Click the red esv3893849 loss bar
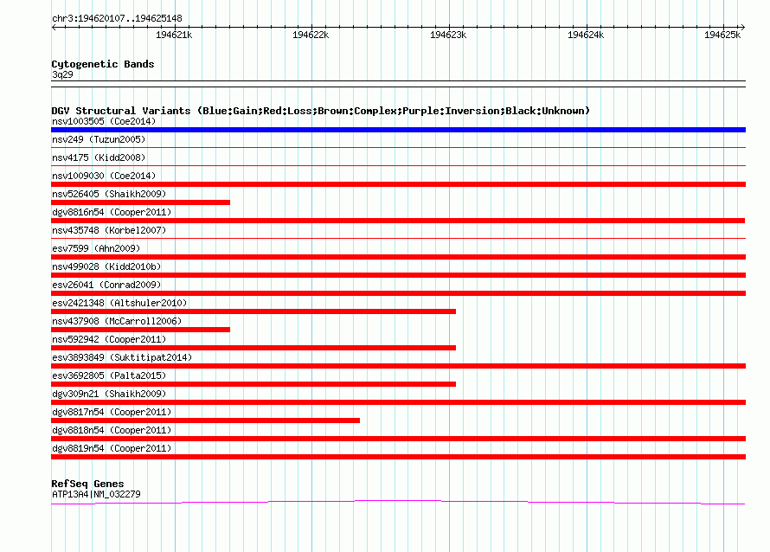 point(398,366)
